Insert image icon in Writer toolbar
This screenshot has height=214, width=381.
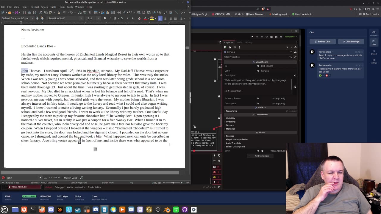pos(103,12)
